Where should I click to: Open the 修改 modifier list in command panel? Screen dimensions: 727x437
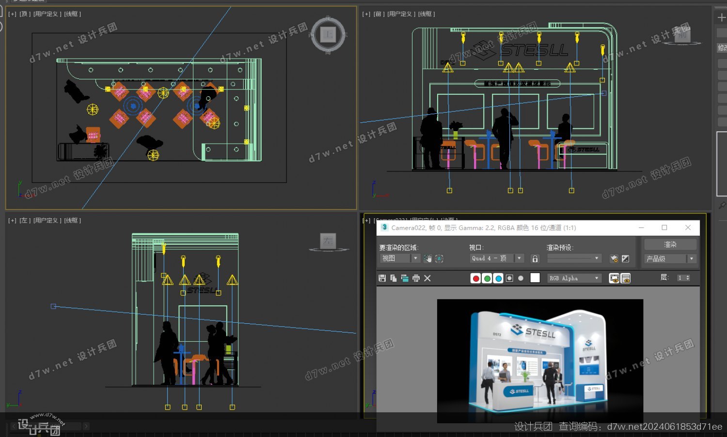pos(722,48)
